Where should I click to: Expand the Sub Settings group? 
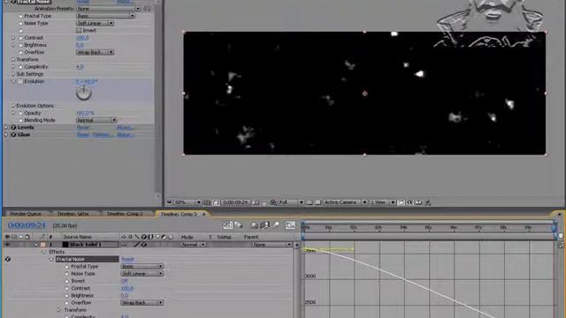[x=13, y=74]
